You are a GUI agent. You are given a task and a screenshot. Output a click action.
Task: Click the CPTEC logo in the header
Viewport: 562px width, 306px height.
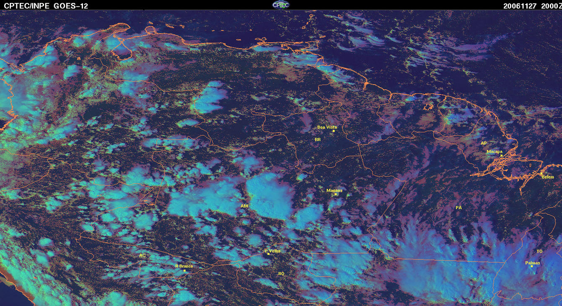tap(281, 5)
